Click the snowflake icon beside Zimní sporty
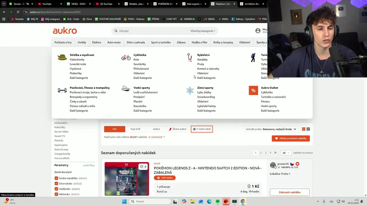 pos(190,91)
